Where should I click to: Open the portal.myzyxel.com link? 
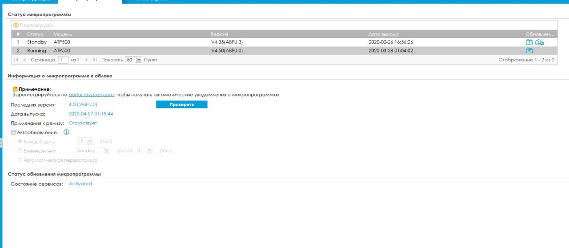click(91, 95)
